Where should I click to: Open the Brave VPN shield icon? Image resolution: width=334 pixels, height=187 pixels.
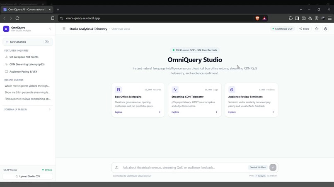tap(317, 18)
